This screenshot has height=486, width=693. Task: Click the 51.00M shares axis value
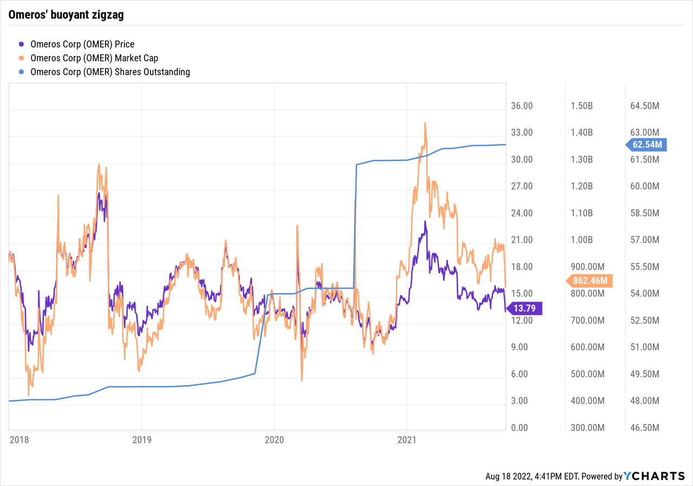tap(644, 347)
